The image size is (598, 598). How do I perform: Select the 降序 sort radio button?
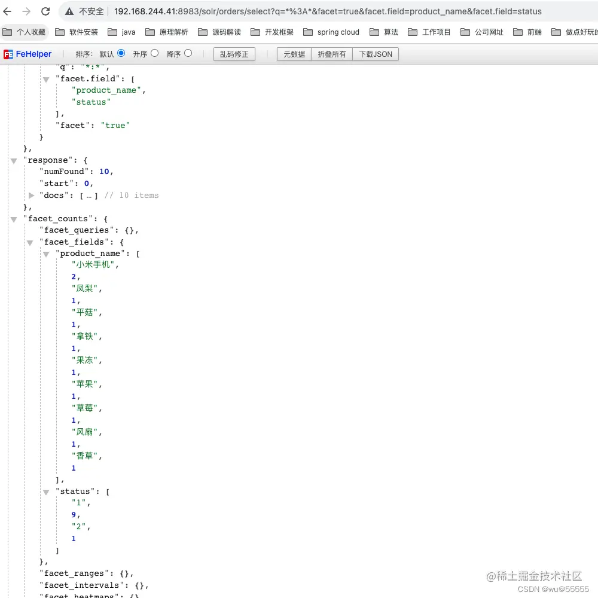(x=188, y=53)
